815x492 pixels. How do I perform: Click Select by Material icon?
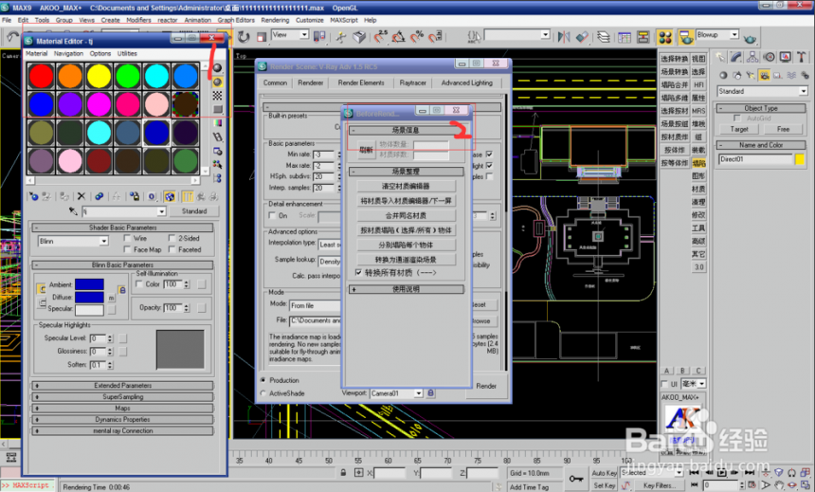click(217, 164)
